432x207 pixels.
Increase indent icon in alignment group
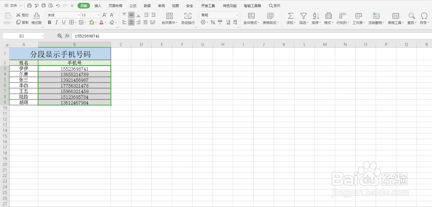click(x=153, y=15)
